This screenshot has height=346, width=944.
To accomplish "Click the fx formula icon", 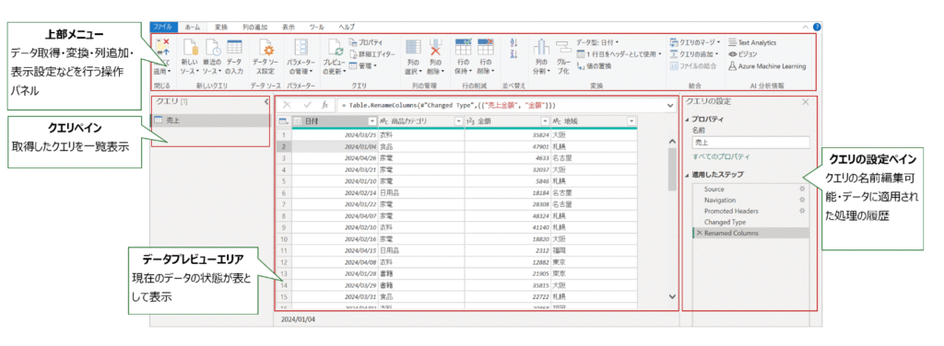I will [325, 105].
